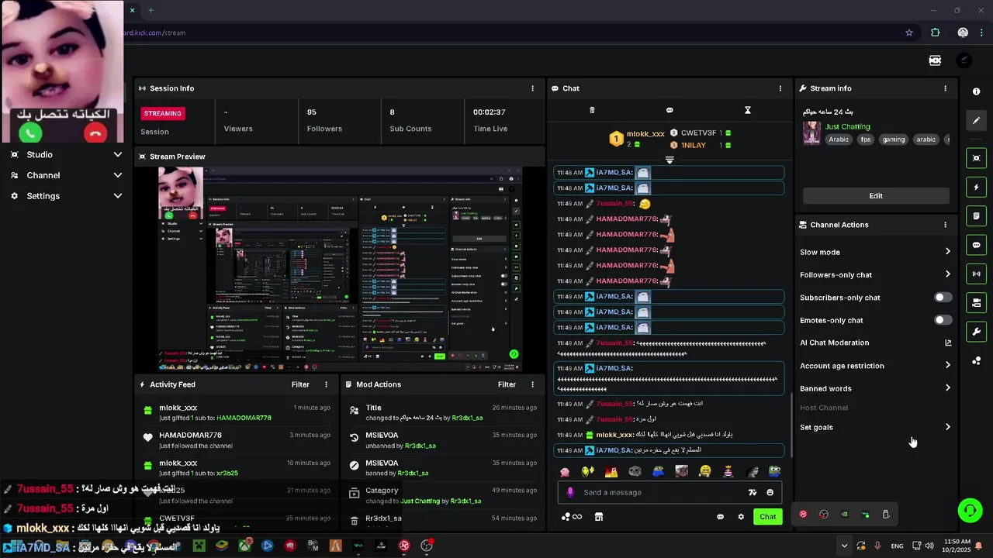Click the translate icon in message box

[x=752, y=492]
